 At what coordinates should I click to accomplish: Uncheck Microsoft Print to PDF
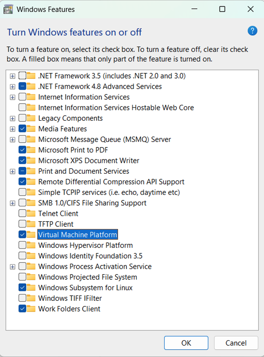point(22,150)
